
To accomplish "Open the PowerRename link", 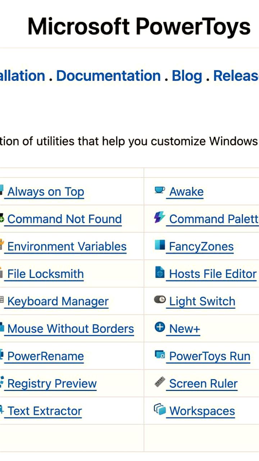I will tap(45, 356).
